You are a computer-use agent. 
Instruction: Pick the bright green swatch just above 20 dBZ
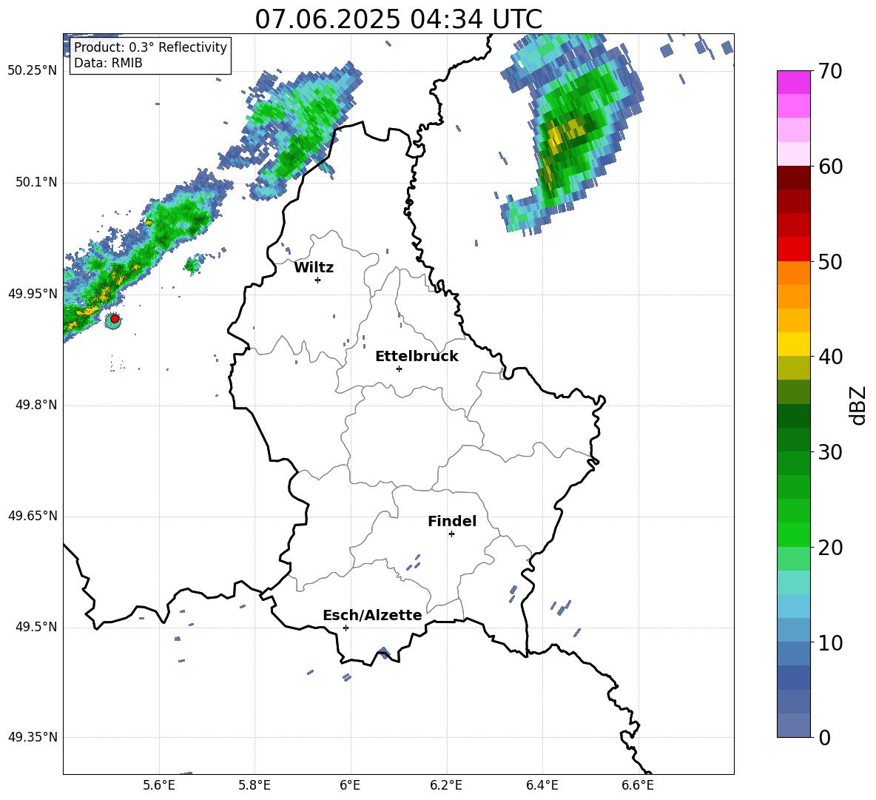coord(793,534)
